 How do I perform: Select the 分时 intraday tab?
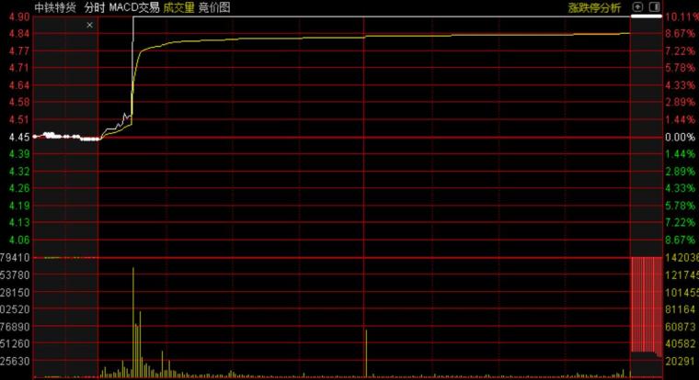[x=94, y=7]
